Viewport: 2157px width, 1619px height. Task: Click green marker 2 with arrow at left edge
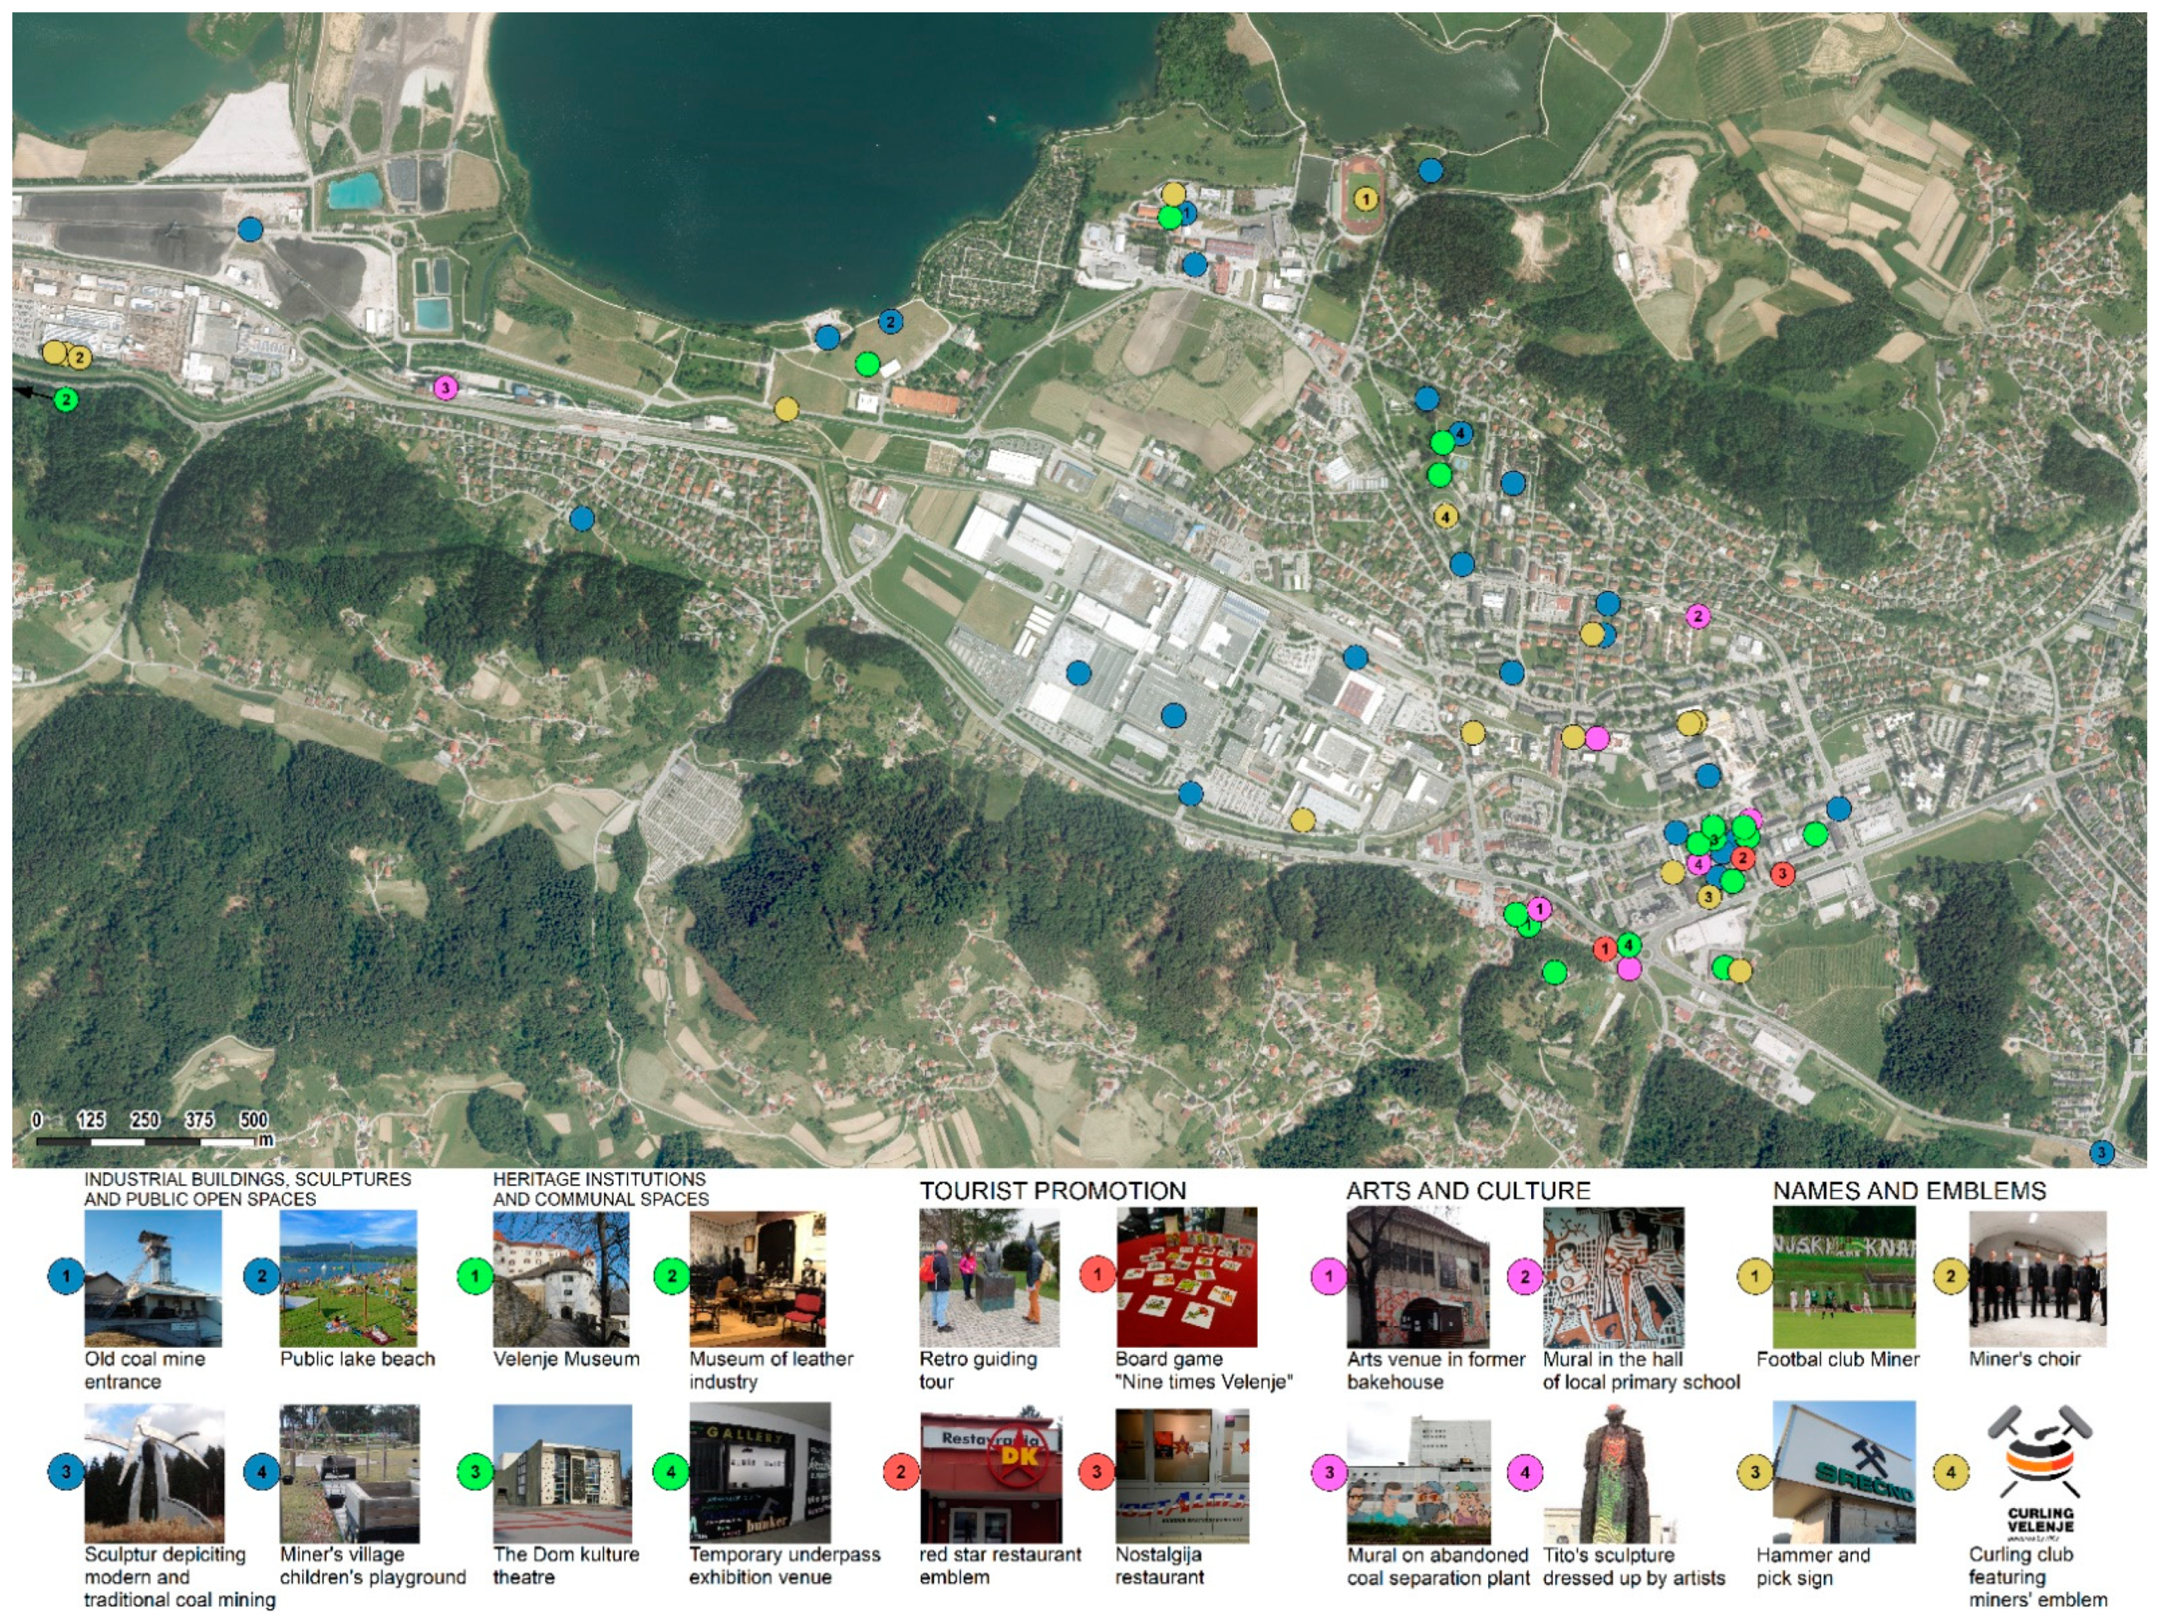[66, 399]
